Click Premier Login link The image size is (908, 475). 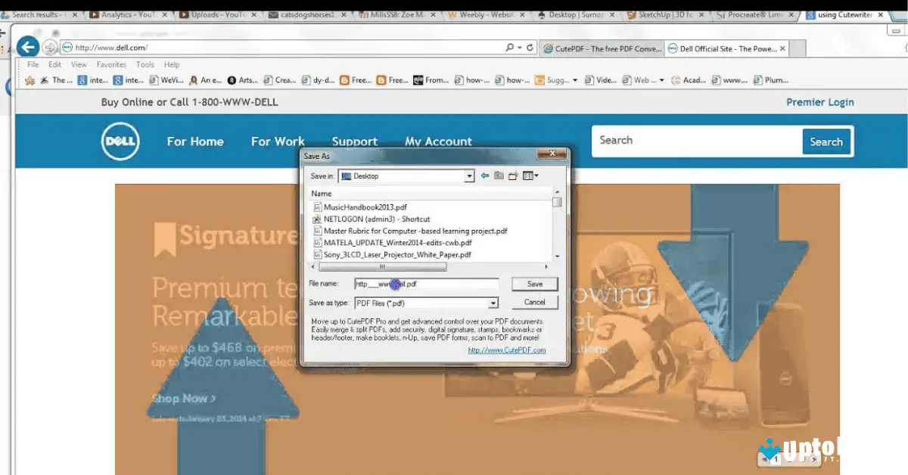point(820,101)
